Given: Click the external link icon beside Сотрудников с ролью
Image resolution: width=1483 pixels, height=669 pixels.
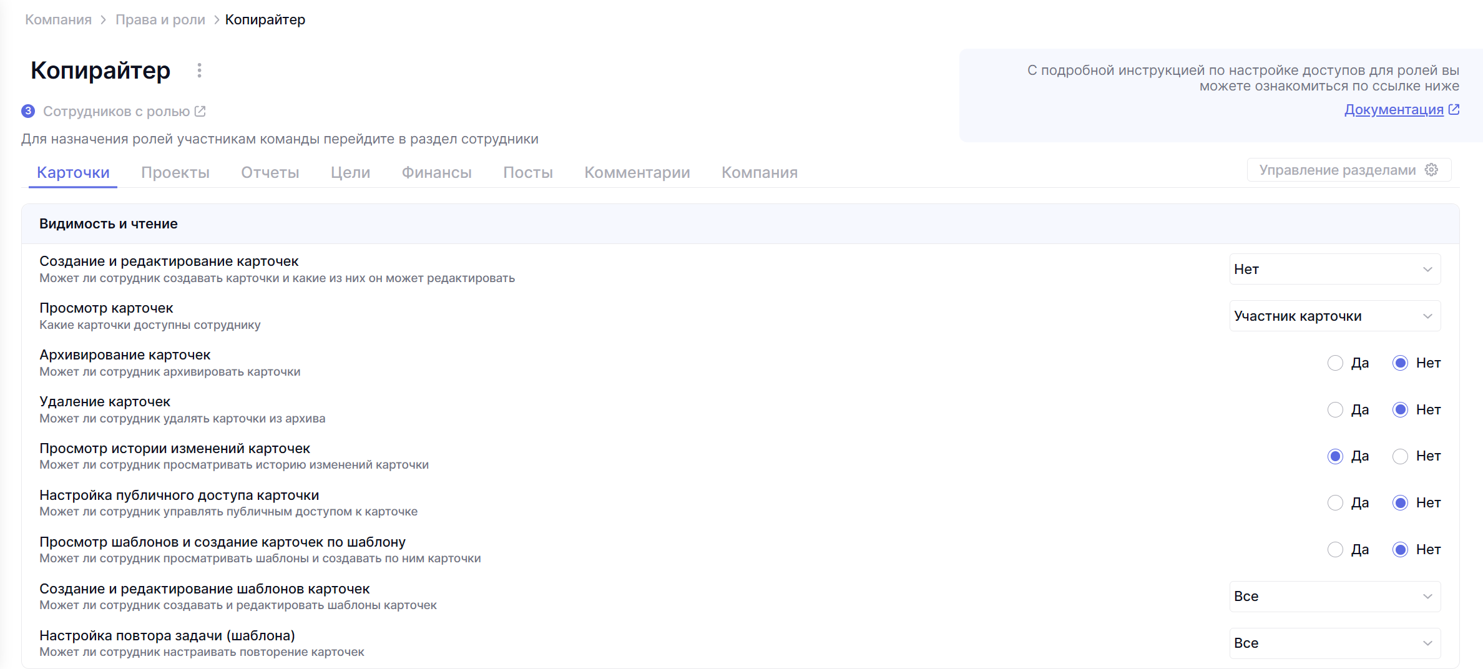Looking at the screenshot, I should [200, 111].
